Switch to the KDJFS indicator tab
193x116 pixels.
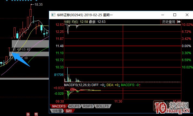74,106
